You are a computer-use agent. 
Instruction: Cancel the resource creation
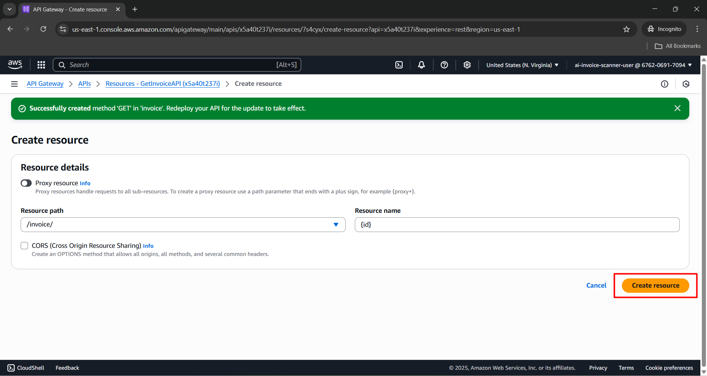(x=596, y=285)
